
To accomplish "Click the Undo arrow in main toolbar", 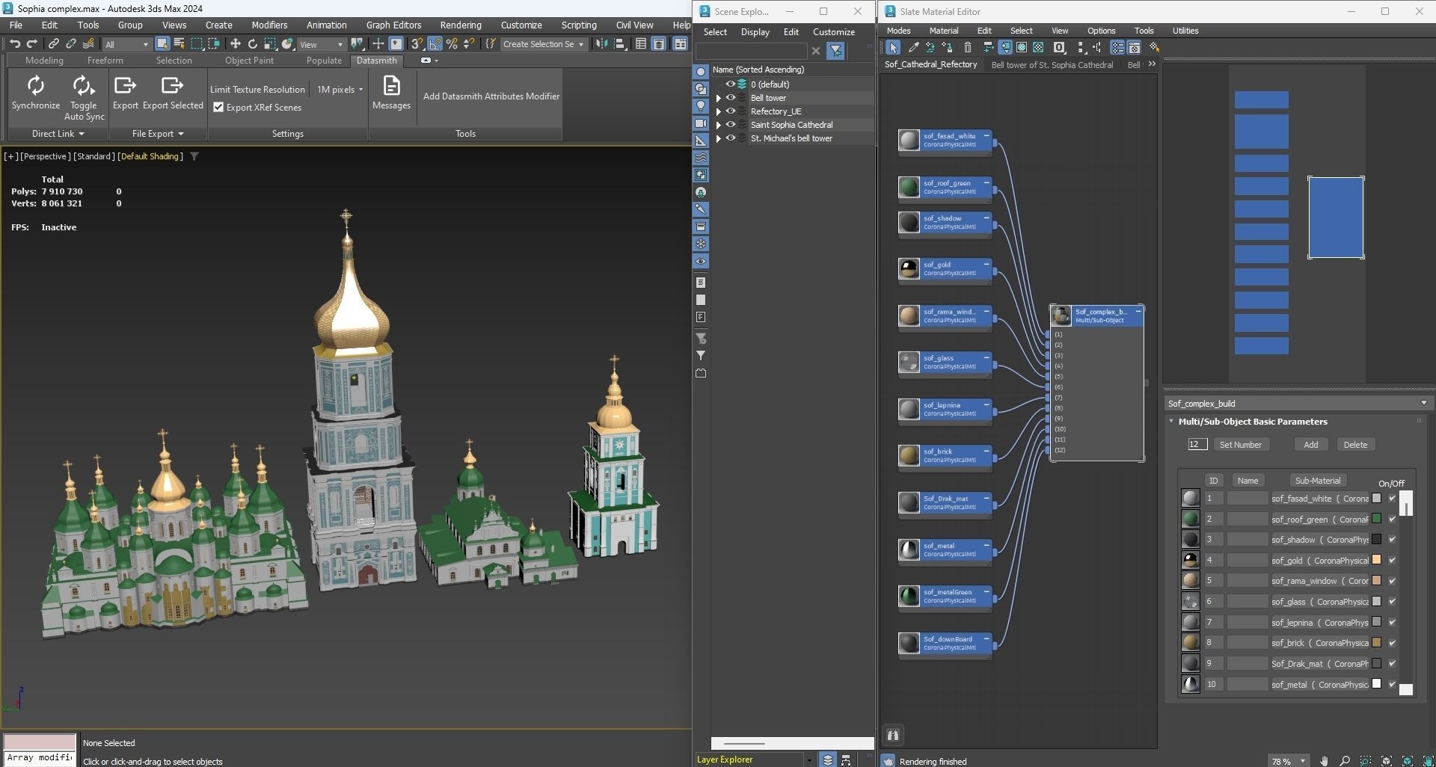I will [x=14, y=44].
